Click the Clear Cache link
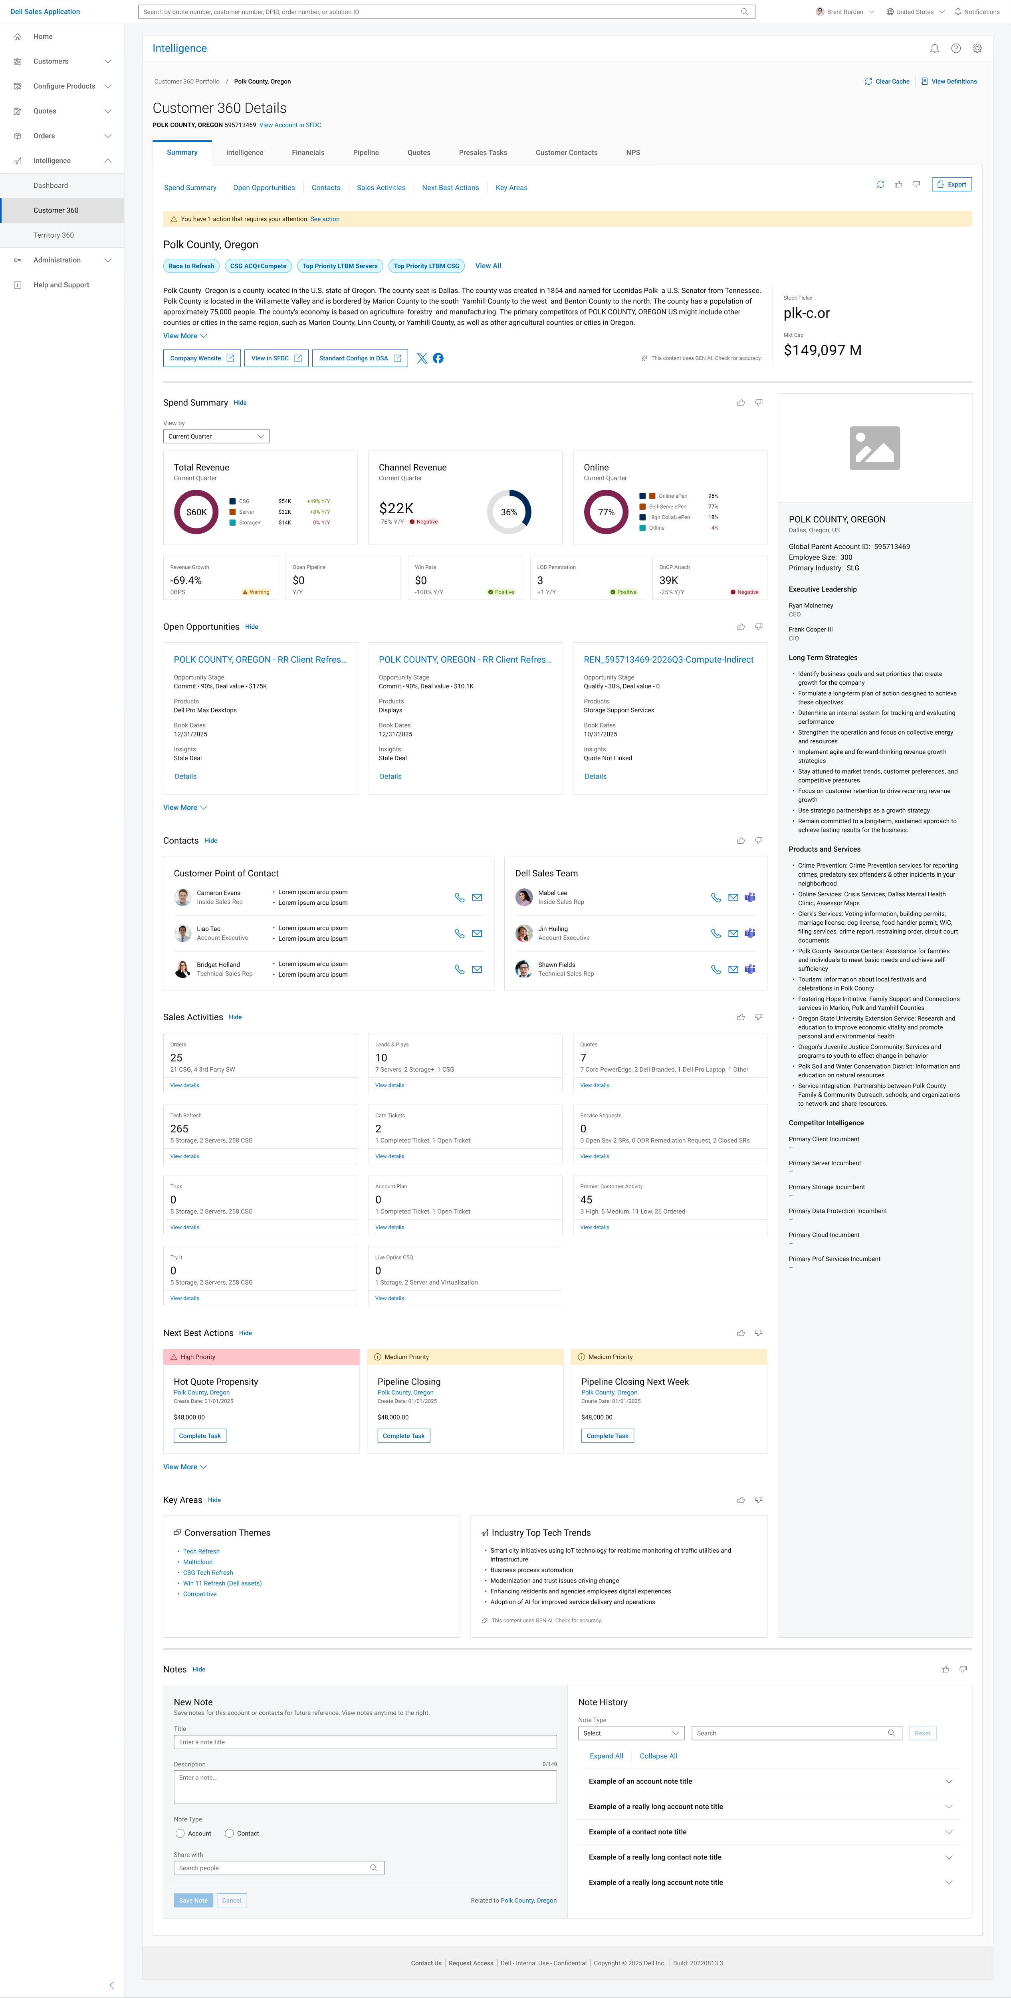 887,81
